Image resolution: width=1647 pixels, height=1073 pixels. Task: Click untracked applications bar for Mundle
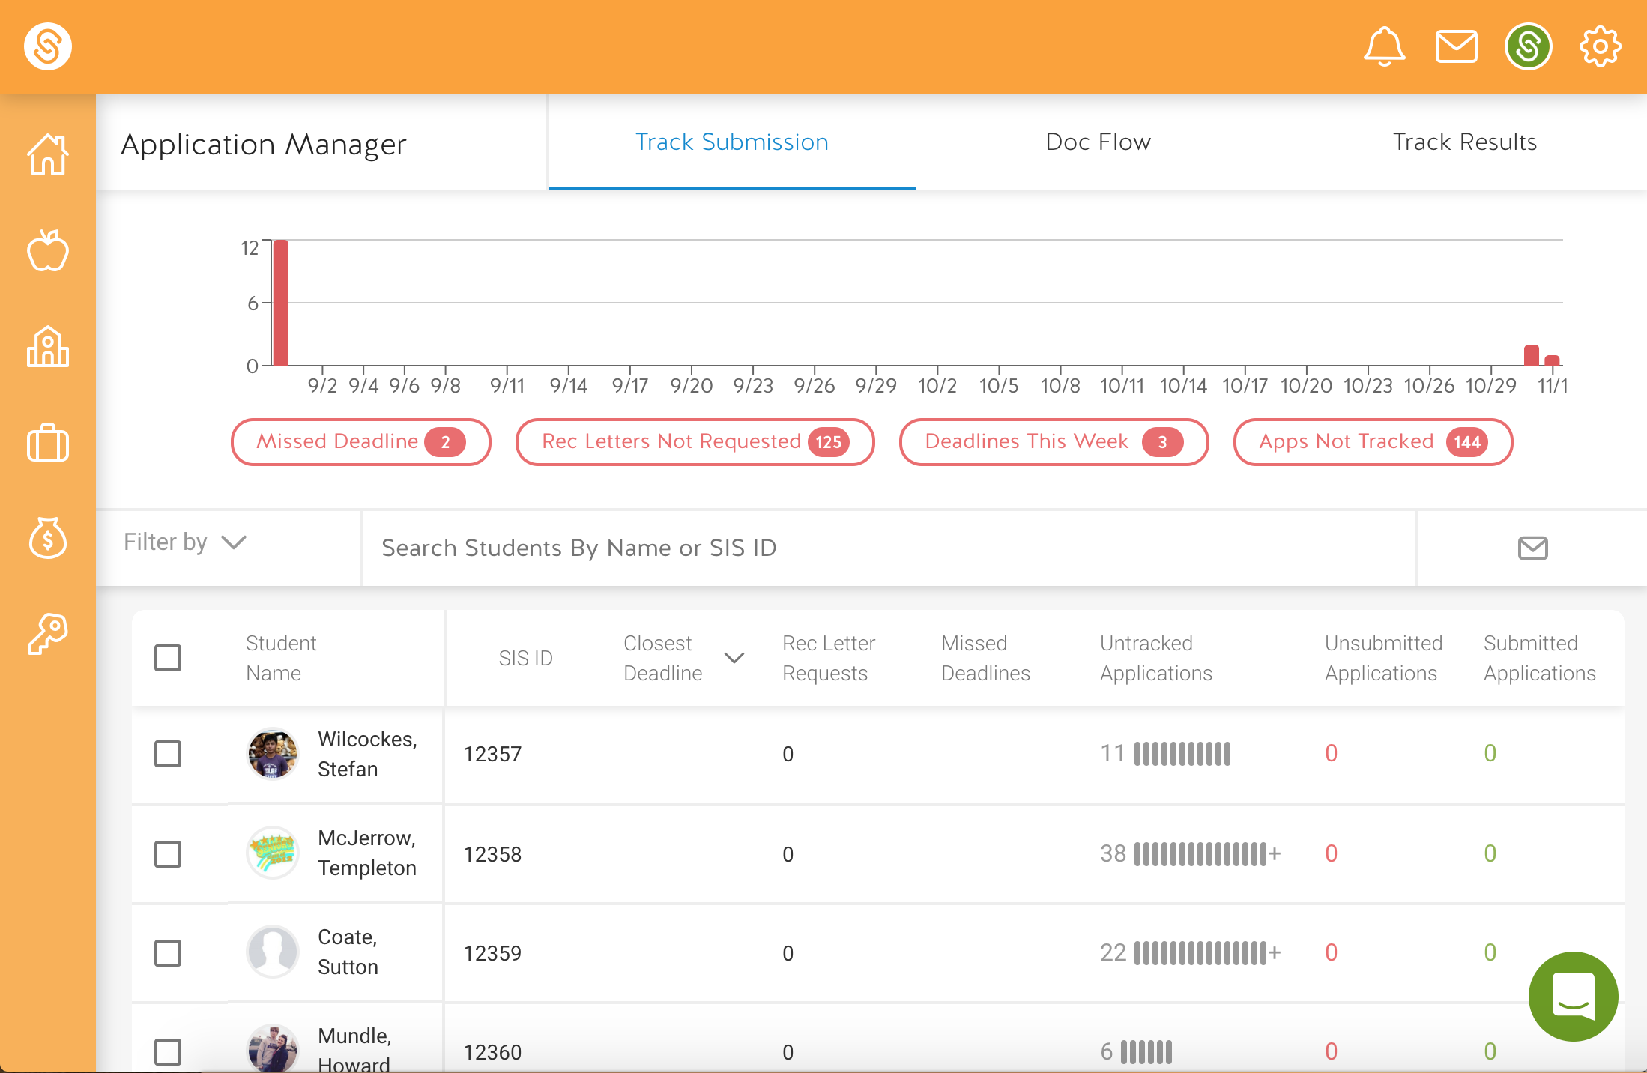coord(1146,1052)
